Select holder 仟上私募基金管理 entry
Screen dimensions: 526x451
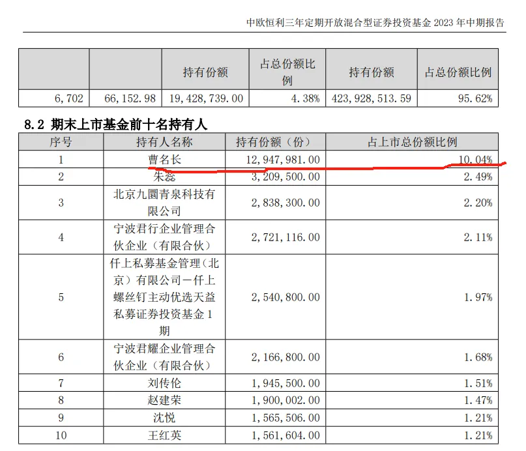[164, 297]
